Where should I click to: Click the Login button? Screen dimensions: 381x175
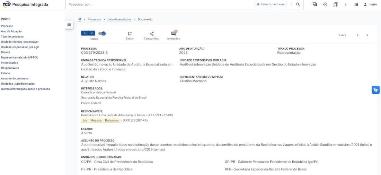pyautogui.click(x=370, y=4)
